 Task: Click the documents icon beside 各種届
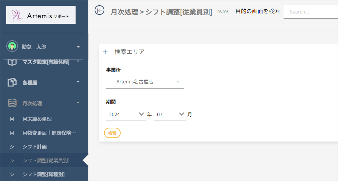12,82
